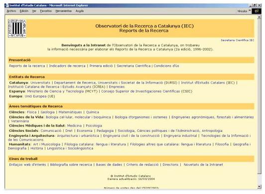Click the scrollbar up arrow

click(x=259, y=17)
